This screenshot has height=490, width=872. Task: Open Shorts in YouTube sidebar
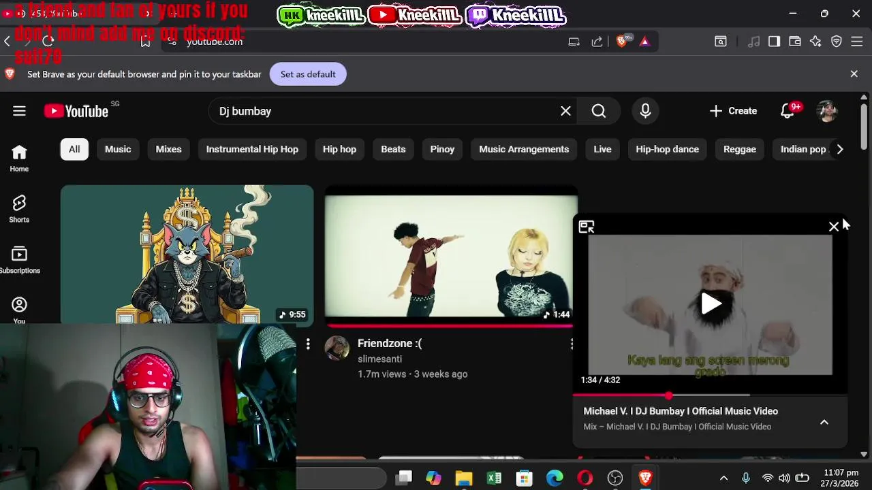coord(19,209)
